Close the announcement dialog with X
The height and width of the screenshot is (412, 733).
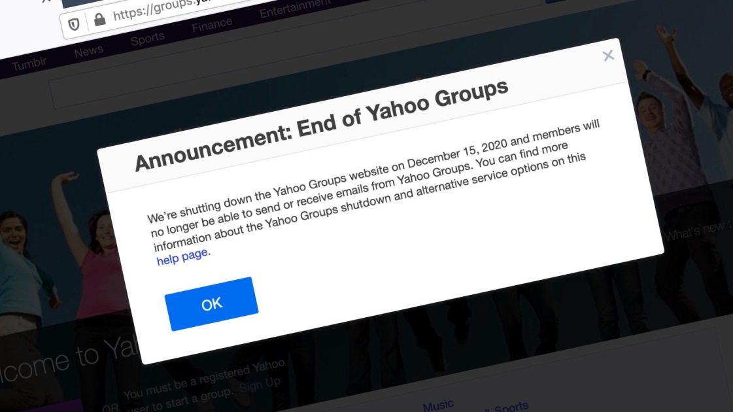point(608,56)
